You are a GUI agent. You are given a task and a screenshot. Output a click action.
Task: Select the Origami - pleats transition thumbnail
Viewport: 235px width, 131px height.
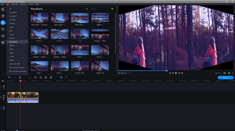click(39, 50)
